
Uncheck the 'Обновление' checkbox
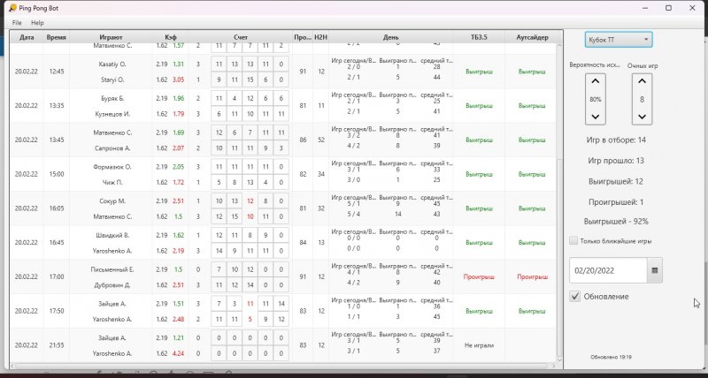pyautogui.click(x=574, y=297)
